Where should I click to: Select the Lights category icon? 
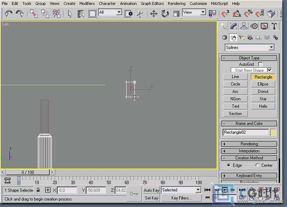[x=241, y=38]
